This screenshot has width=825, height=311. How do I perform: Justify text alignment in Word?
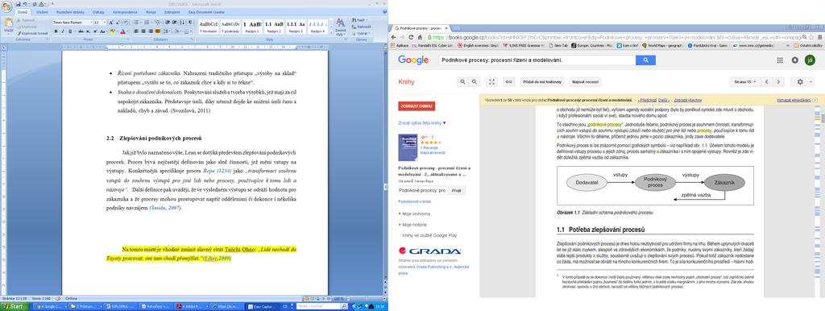(x=158, y=31)
